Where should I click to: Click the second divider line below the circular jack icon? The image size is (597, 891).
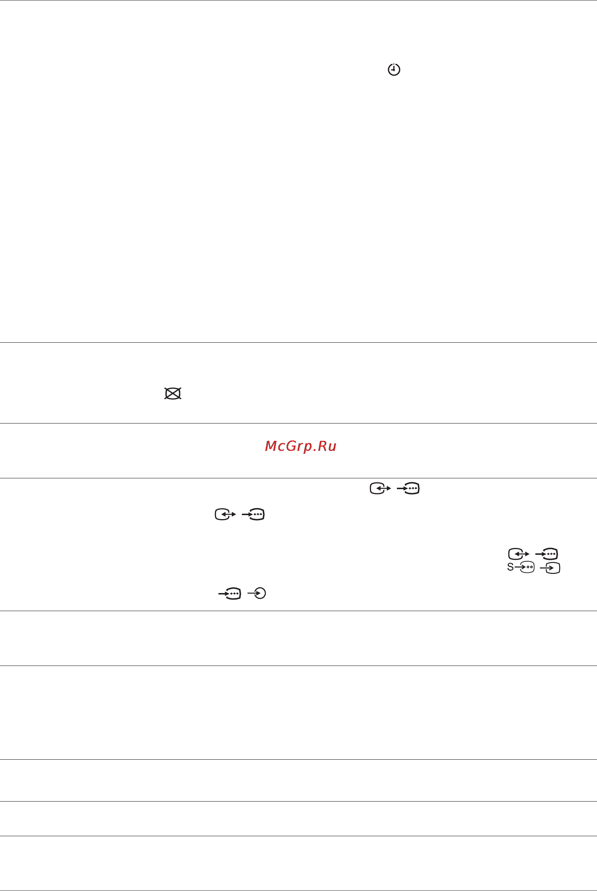click(298, 666)
